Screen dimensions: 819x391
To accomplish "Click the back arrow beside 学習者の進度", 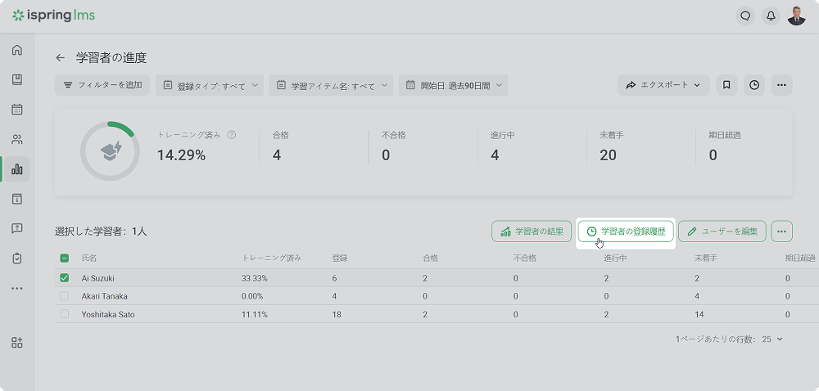I will [x=60, y=58].
